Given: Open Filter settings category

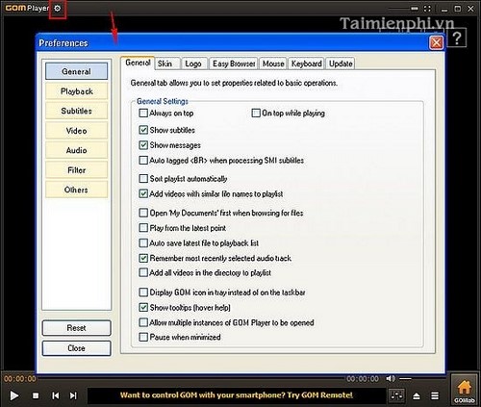Looking at the screenshot, I should click(76, 170).
